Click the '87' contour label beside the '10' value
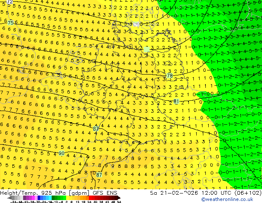The height and width of the screenshot is (203, 262). click(99, 175)
